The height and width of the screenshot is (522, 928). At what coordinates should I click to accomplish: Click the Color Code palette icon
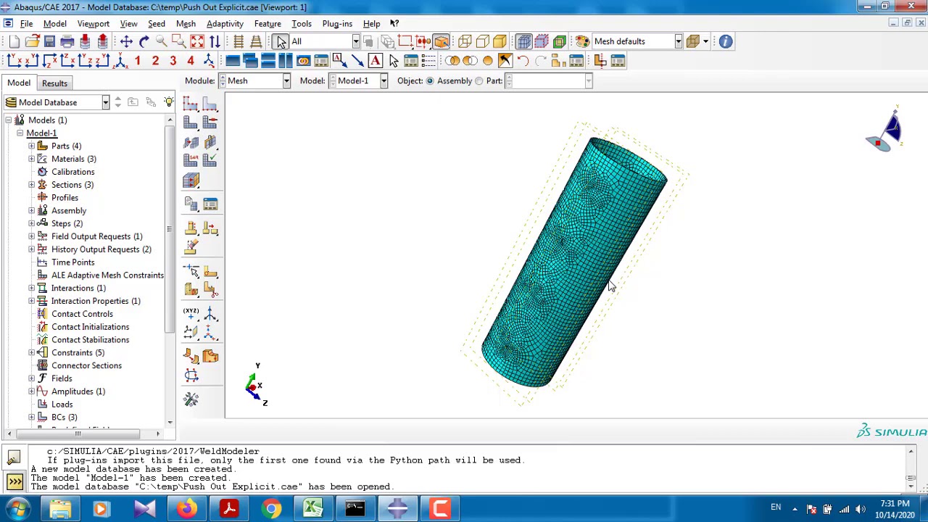[x=582, y=41]
